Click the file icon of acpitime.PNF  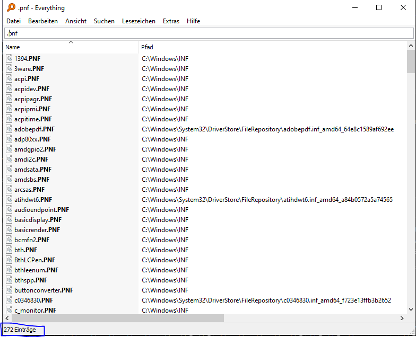point(10,119)
